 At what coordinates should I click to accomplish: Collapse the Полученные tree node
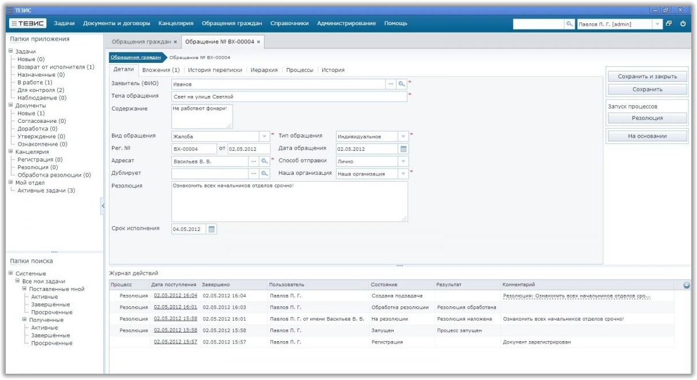(23, 320)
